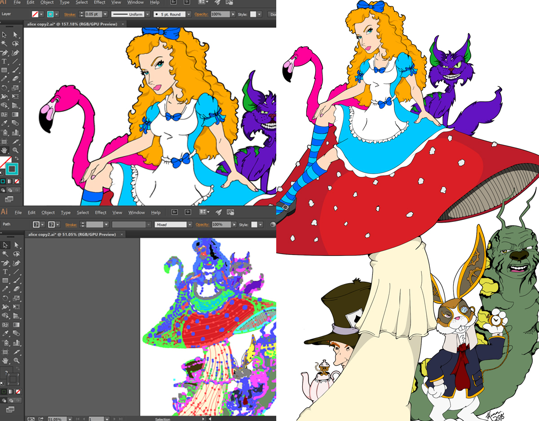Expand opacity arrow beside 100% in top window
The image size is (539, 421).
click(233, 14)
